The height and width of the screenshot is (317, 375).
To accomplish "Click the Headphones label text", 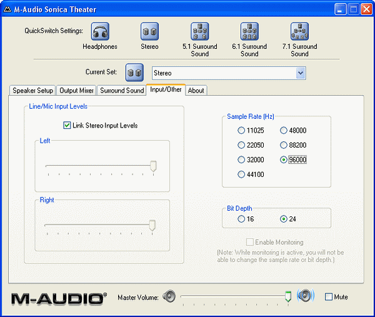I will pos(100,46).
